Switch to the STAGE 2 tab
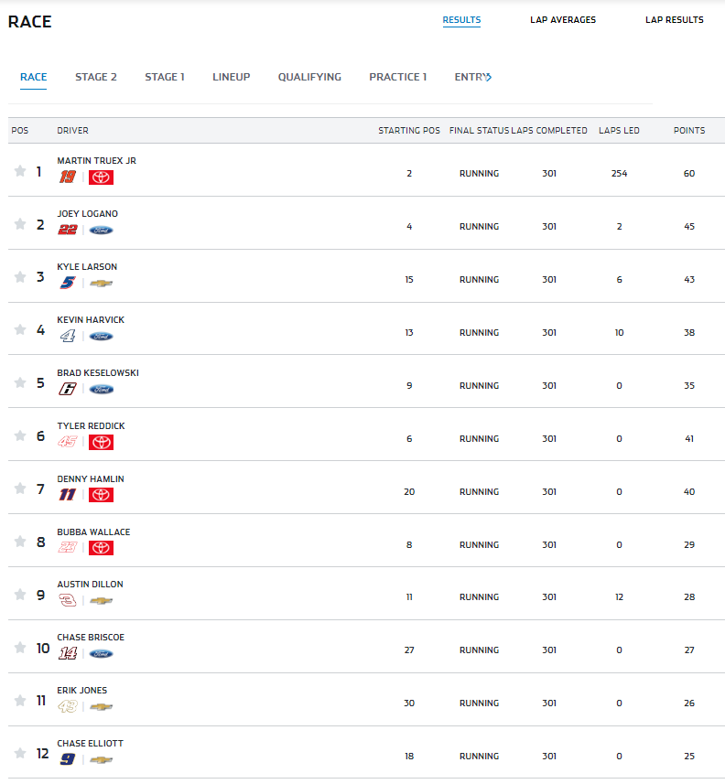 tap(96, 77)
